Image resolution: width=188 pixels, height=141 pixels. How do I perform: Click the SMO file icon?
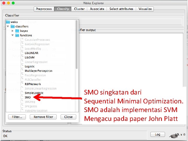(x=22, y=97)
